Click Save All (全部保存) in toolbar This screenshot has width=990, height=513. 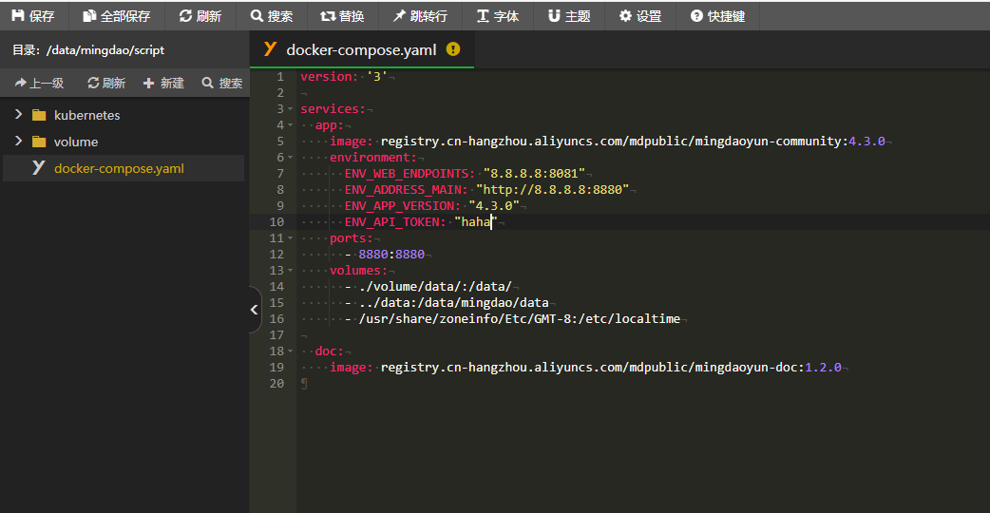117,16
